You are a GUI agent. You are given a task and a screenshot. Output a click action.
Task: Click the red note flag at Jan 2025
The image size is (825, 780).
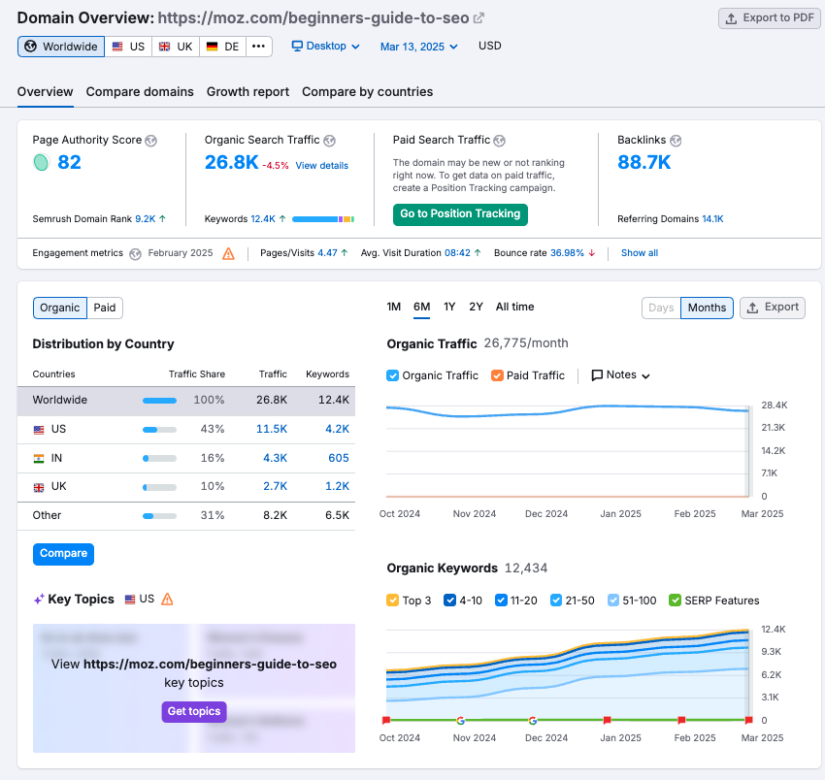pyautogui.click(x=607, y=720)
